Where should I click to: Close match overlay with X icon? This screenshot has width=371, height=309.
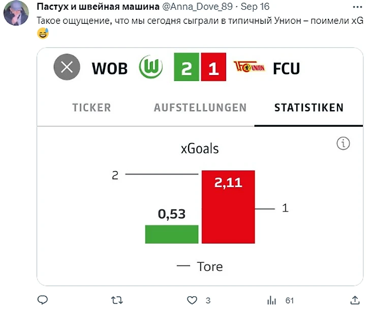click(x=67, y=67)
